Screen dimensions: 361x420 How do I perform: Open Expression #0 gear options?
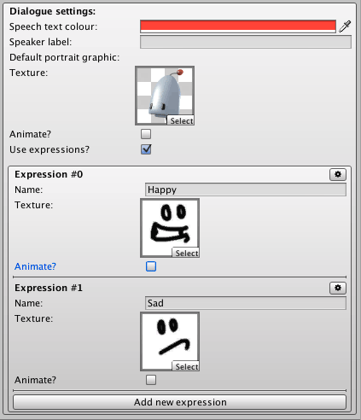(338, 174)
